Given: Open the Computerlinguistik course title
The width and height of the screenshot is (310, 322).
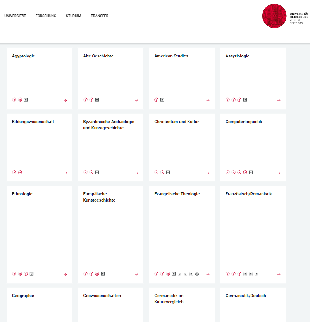Looking at the screenshot, I should (x=244, y=122).
